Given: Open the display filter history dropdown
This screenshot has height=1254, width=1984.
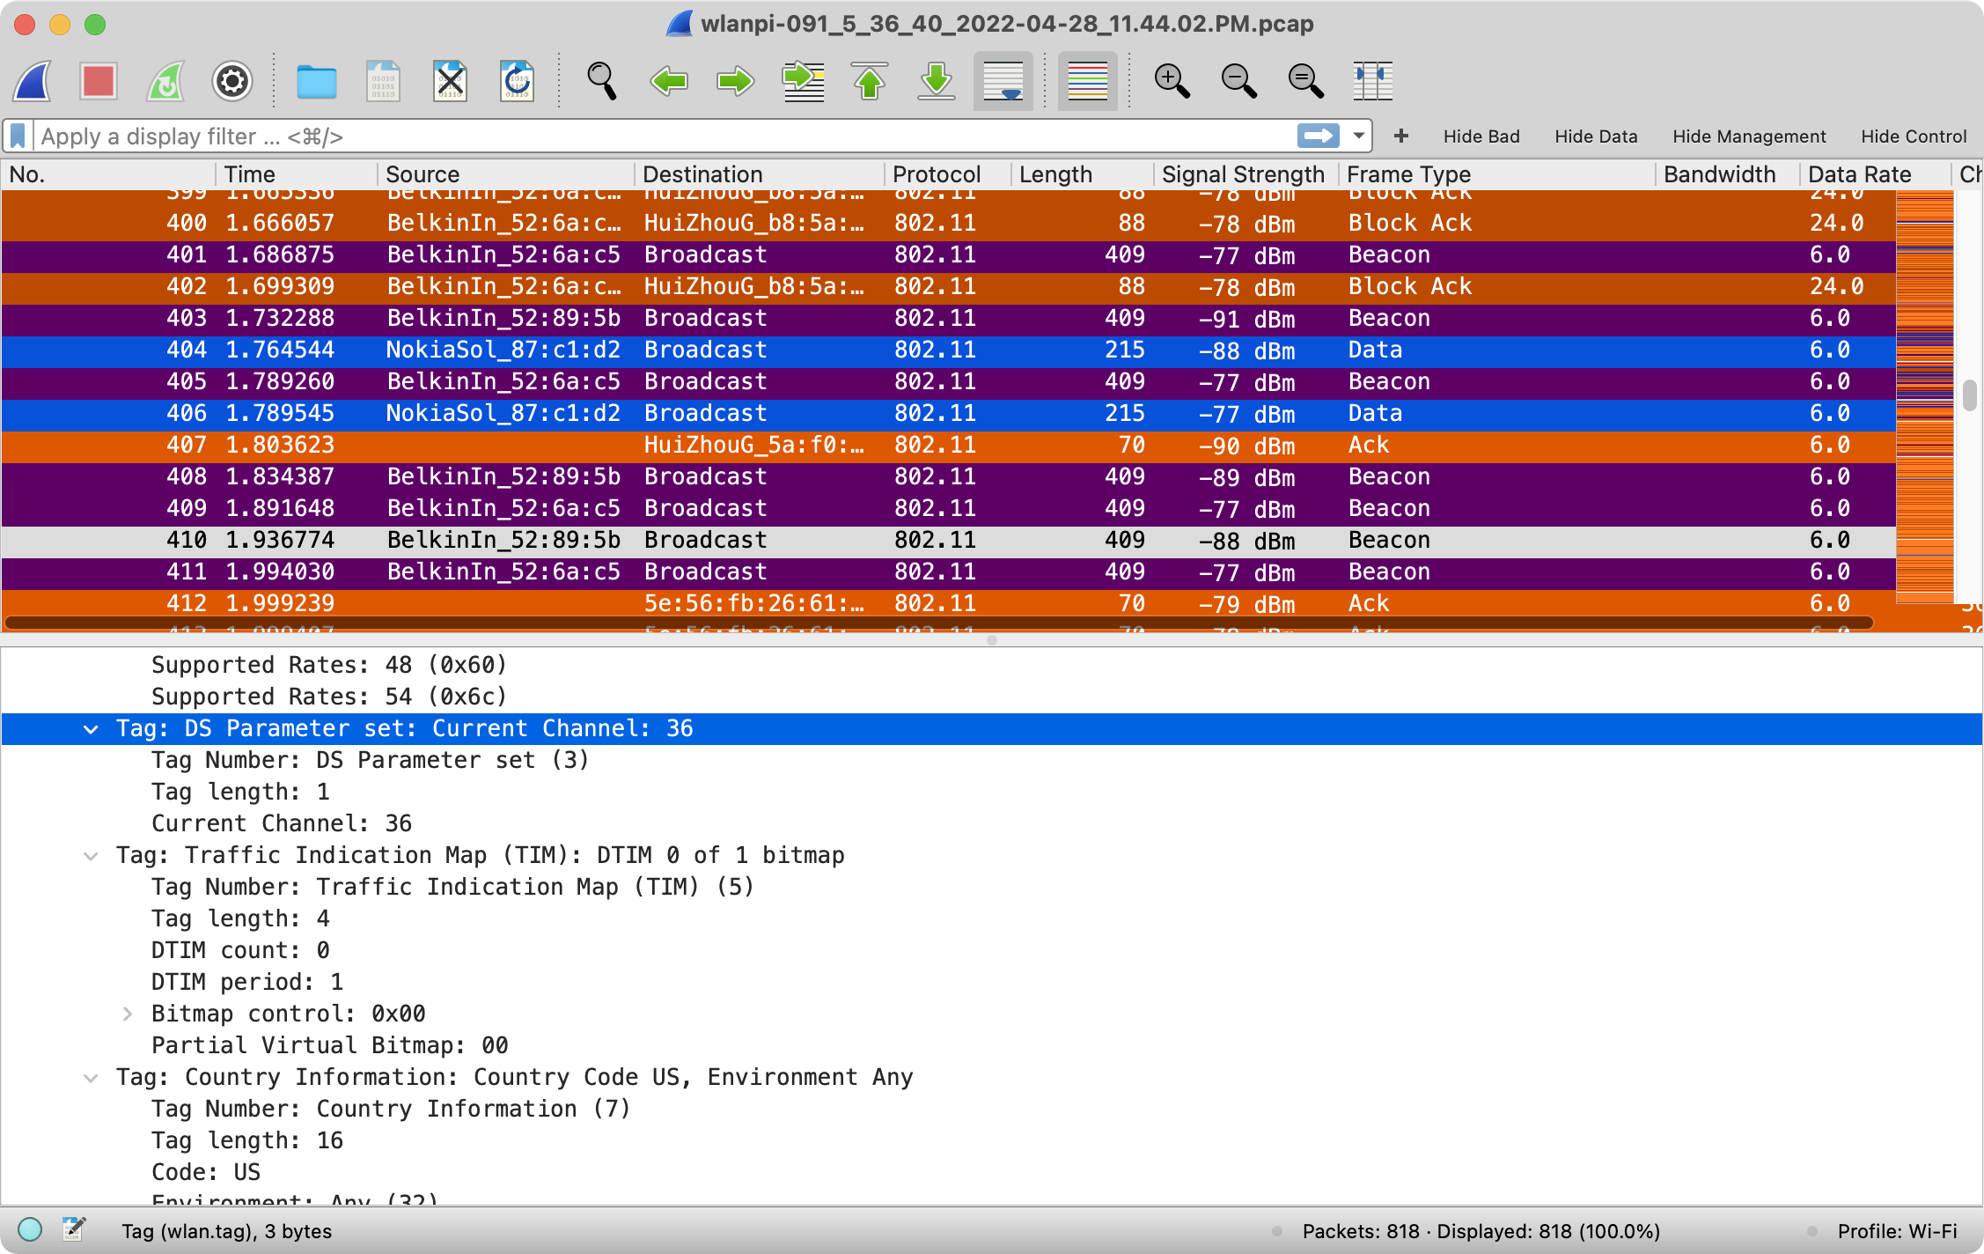Looking at the screenshot, I should click(1359, 136).
